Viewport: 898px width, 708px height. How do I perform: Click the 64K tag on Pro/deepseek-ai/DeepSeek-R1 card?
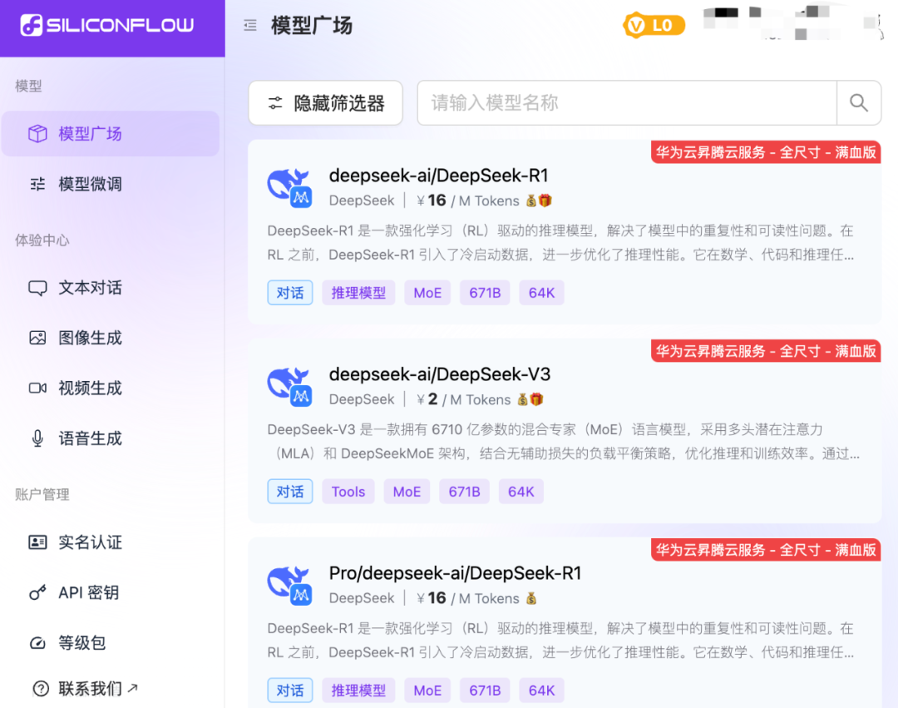point(542,691)
